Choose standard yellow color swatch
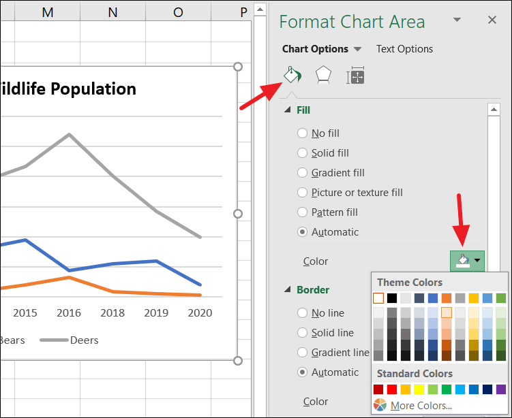 point(419,389)
